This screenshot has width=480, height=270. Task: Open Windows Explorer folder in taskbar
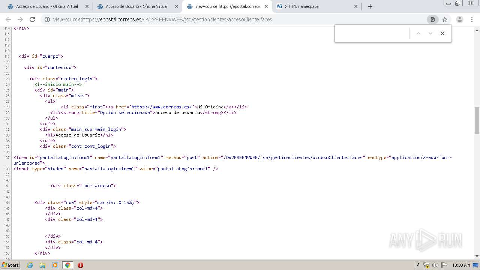point(42,265)
